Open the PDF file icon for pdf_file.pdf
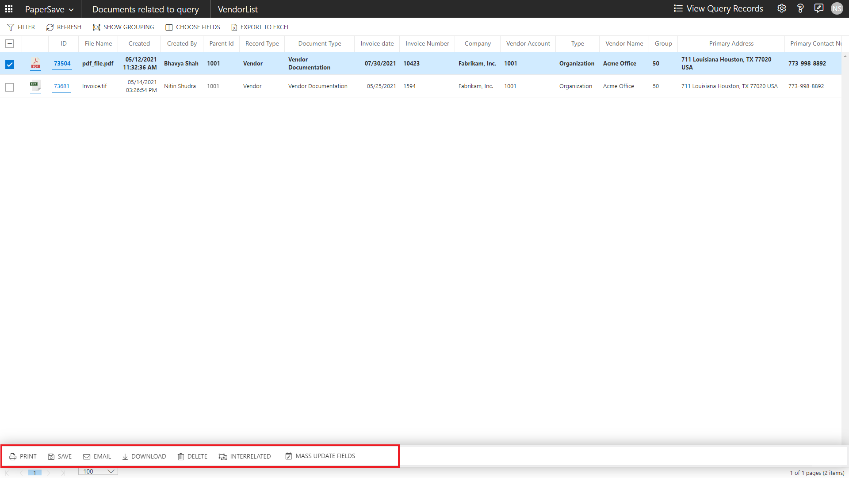Viewport: 849px width, 478px height. coord(35,64)
